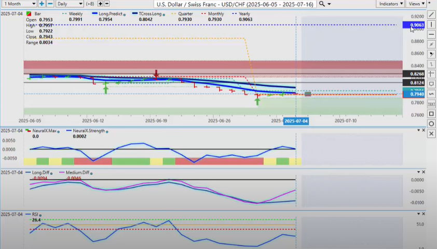Select the vertical line drawing tool
Image resolution: width=437 pixels, height=249 pixels.
tap(431, 24)
